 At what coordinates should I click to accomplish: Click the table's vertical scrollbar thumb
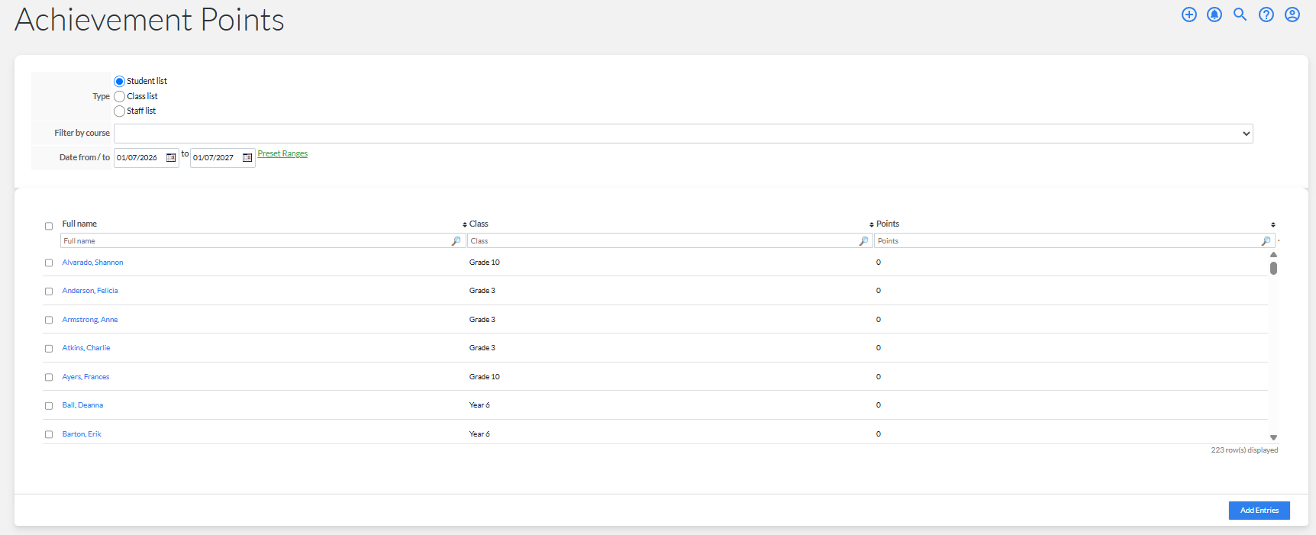(x=1273, y=268)
